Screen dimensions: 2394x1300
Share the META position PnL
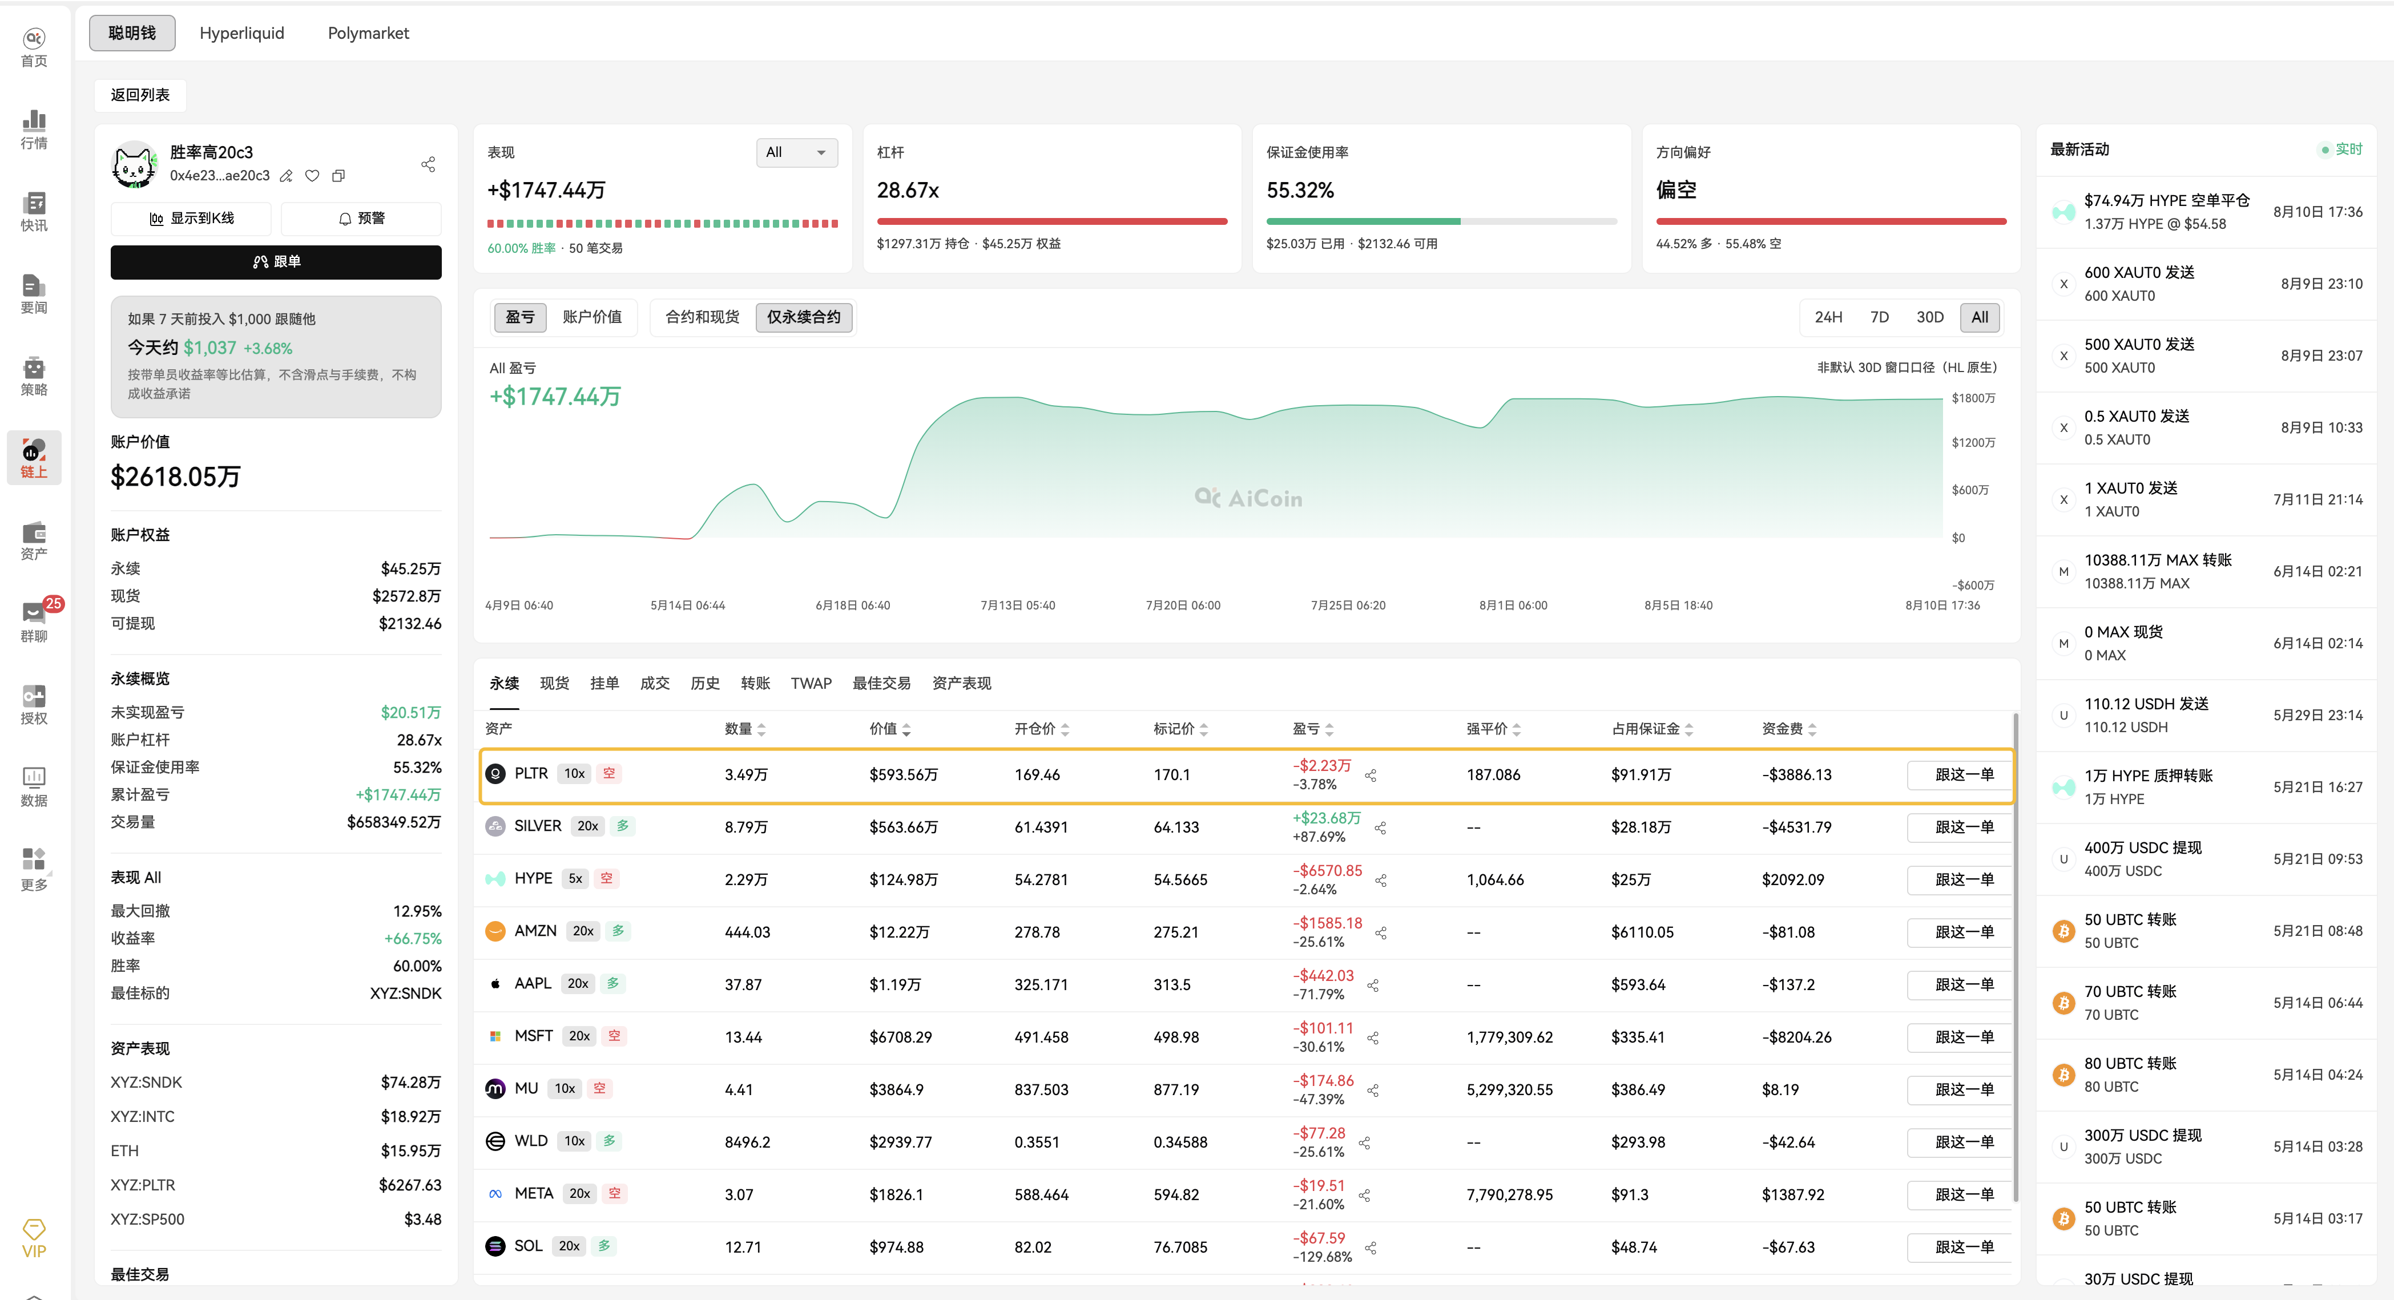coord(1364,1195)
